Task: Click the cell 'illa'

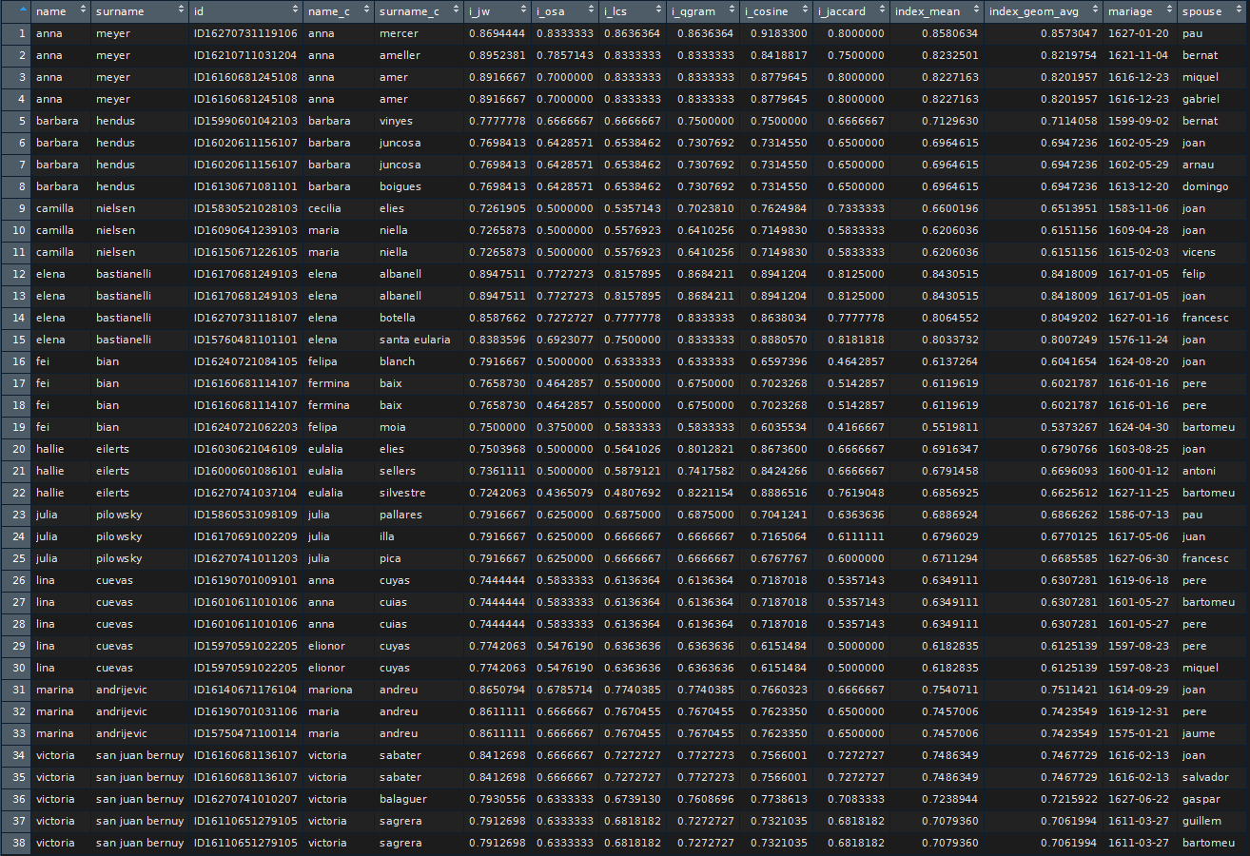Action: [x=386, y=536]
